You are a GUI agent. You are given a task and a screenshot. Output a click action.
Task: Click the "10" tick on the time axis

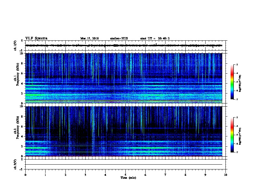pyautogui.click(x=225, y=175)
